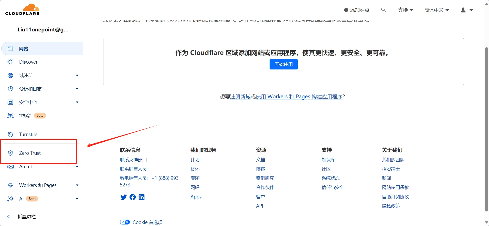Screen dimensions: 489x226
Task: Click 折叠边栏 to collapse sidebar
Action: pos(27,217)
